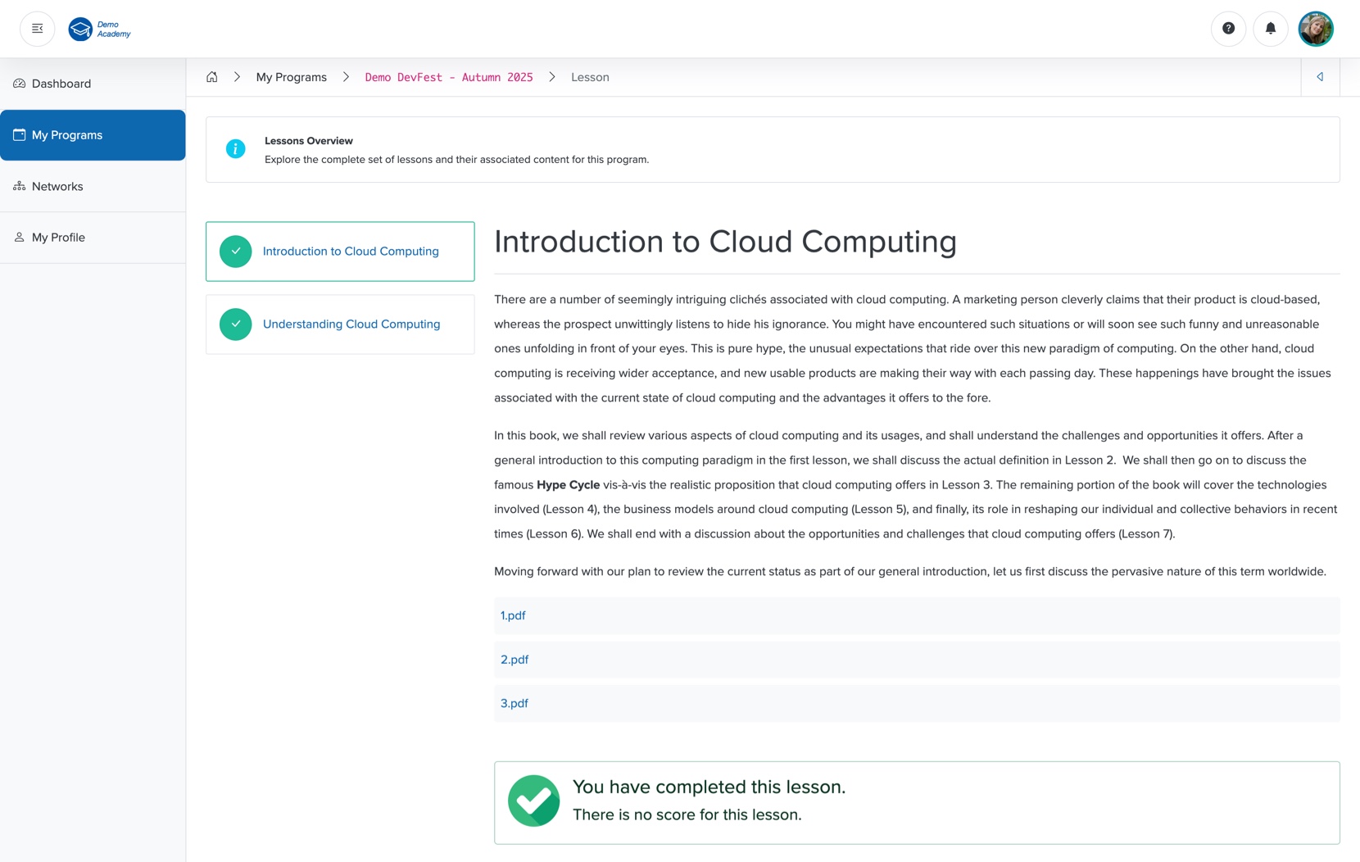This screenshot has width=1360, height=862.
Task: Open Demo DevFest - Autumn 2025 breadcrumb
Action: pos(448,77)
